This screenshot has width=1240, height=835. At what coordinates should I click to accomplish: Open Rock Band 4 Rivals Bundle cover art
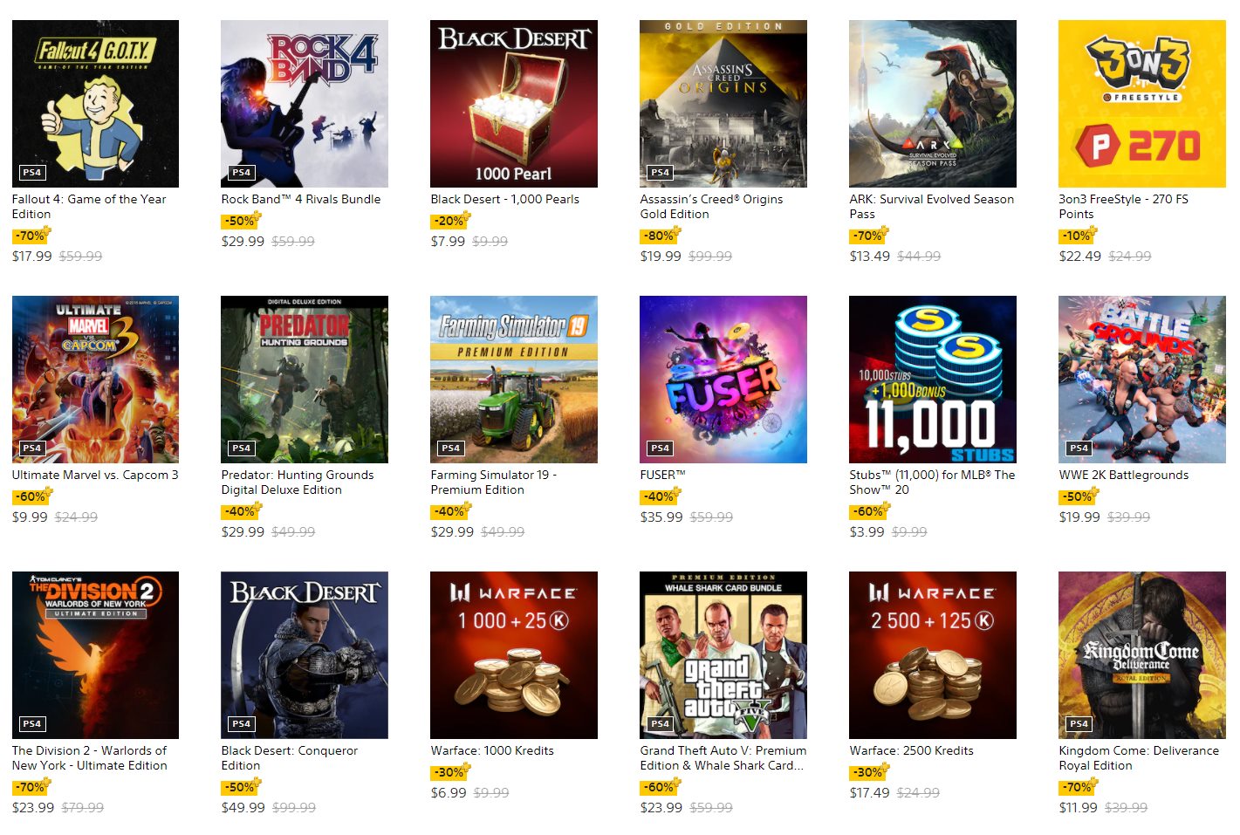pyautogui.click(x=305, y=104)
